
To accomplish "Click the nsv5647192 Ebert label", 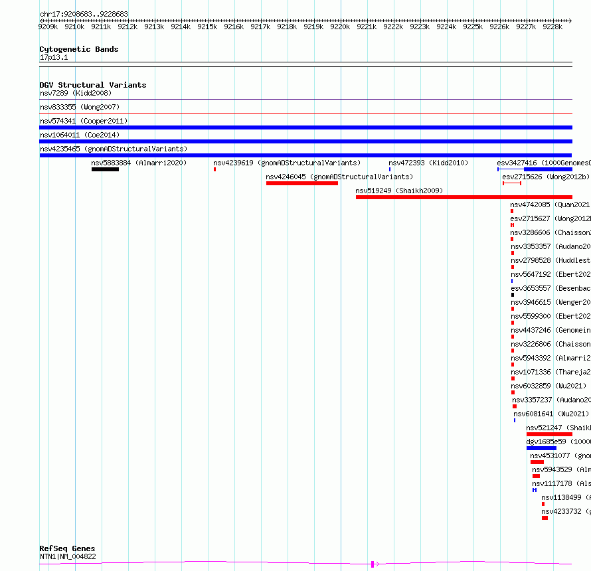I will (x=550, y=274).
